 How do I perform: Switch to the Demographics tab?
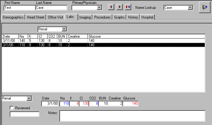click(13, 17)
